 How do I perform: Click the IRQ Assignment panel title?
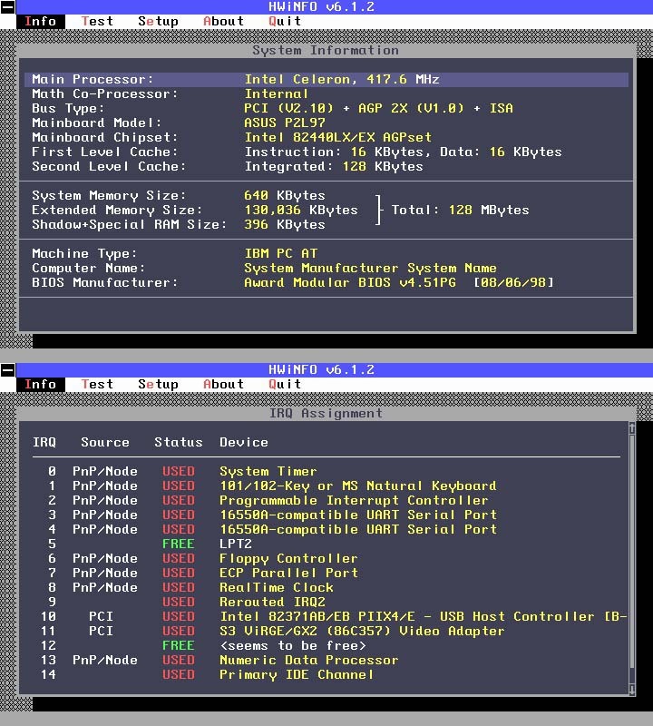pos(326,414)
